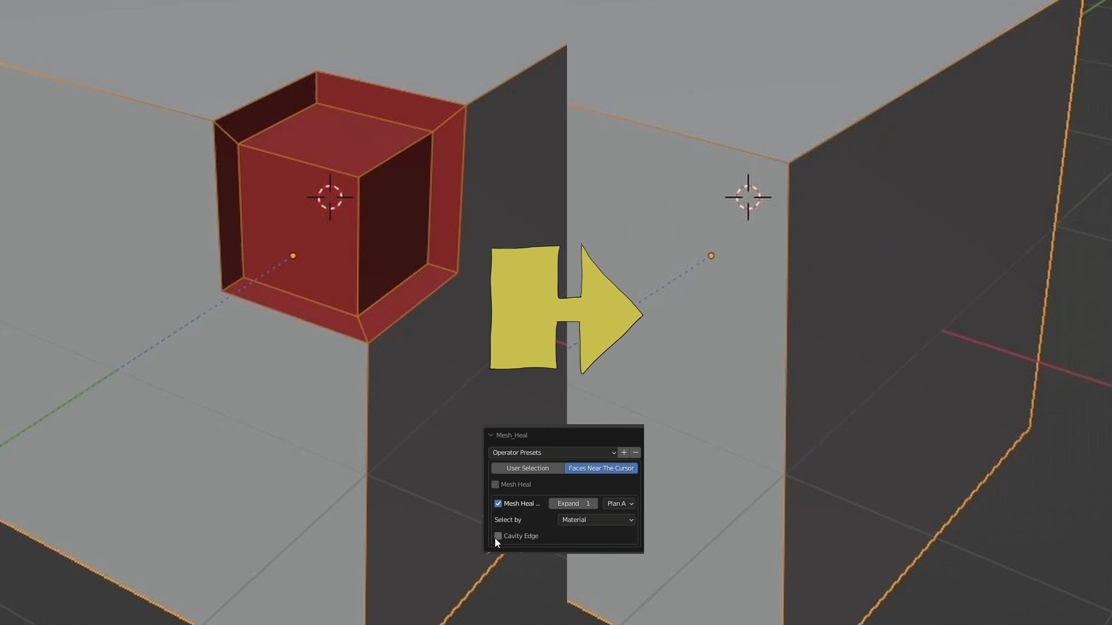Open the Plan A dropdown
Screen dimensions: 1112x625
619,503
